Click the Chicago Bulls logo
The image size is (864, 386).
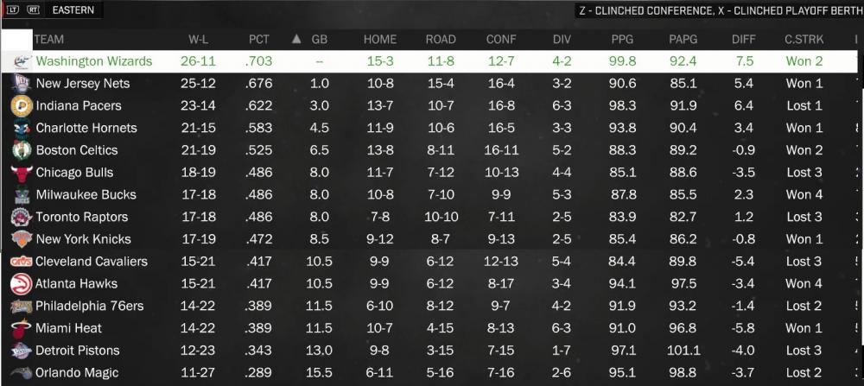pos(22,173)
